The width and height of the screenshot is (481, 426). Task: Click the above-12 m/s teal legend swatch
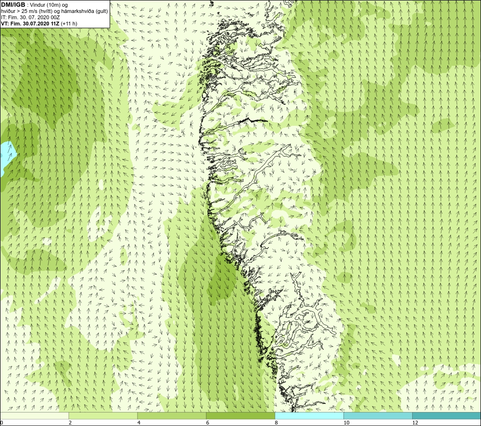tap(447, 415)
